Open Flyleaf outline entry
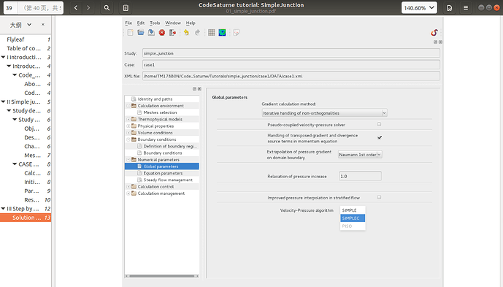 [x=15, y=39]
